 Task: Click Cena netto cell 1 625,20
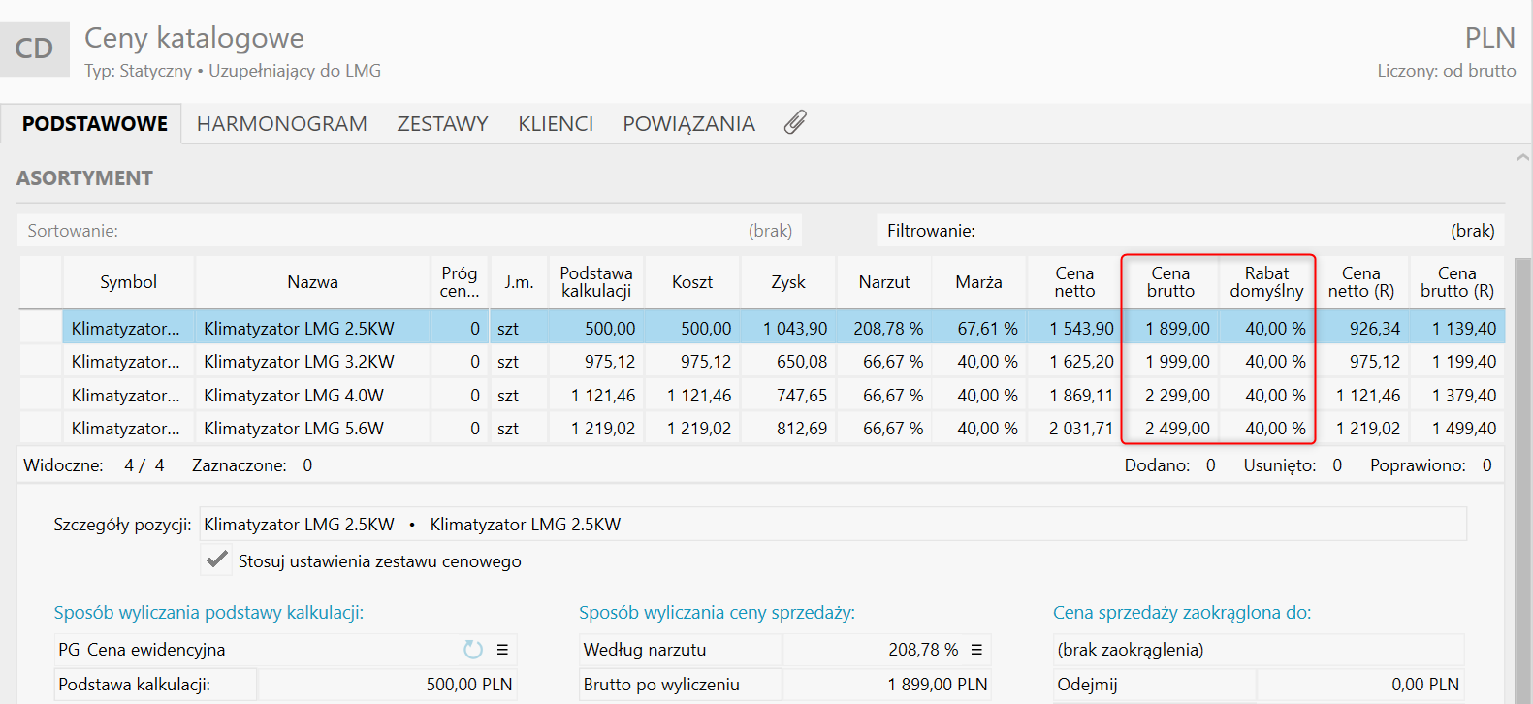[1074, 362]
